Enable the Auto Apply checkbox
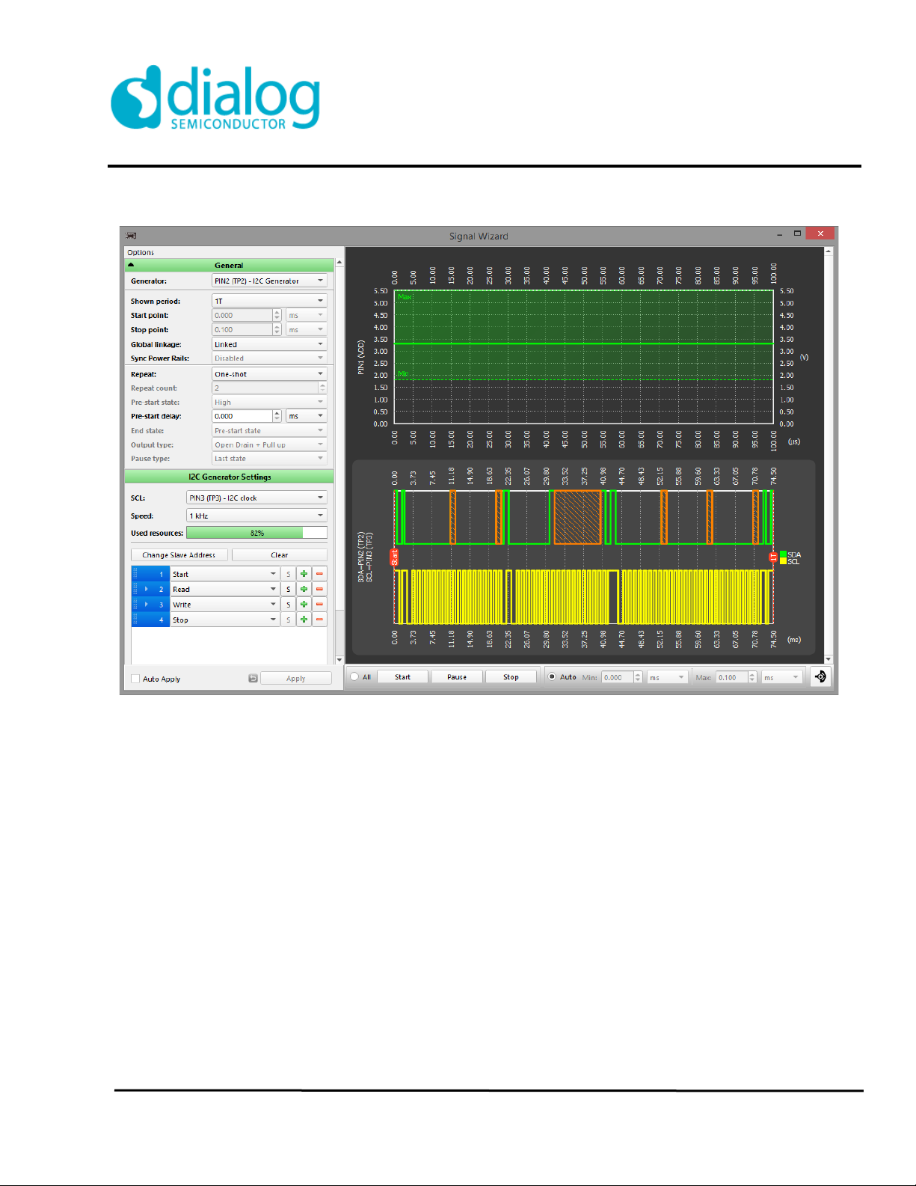This screenshot has width=916, height=1186. pos(135,679)
